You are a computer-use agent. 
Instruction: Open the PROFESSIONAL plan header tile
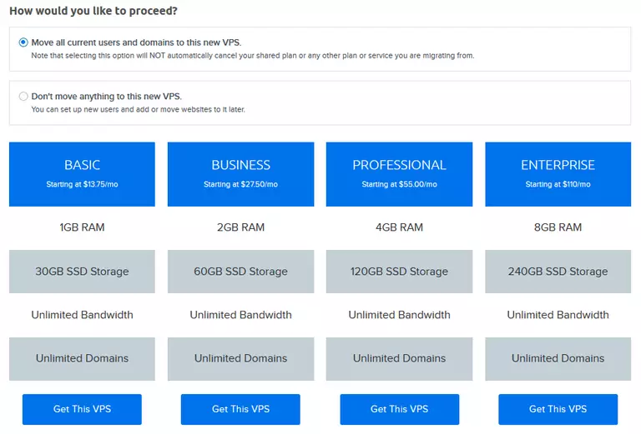coord(399,173)
